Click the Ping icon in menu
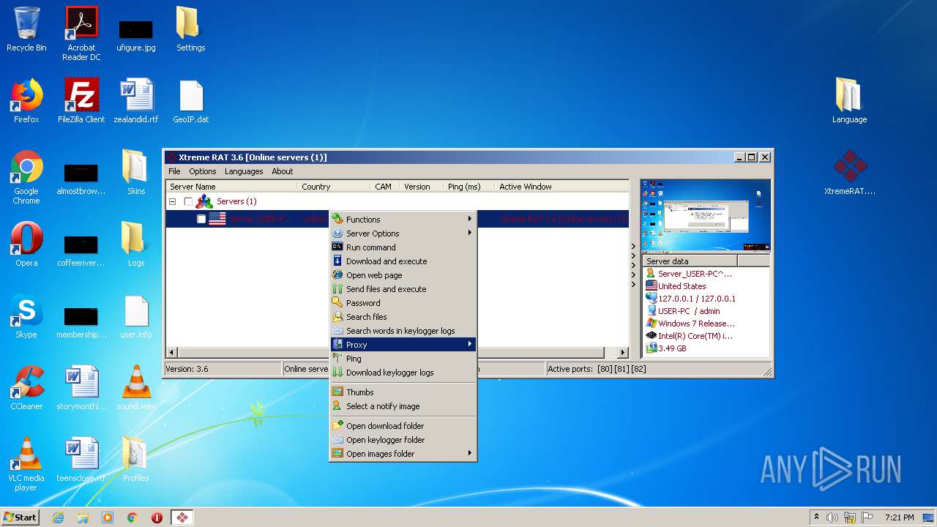937x527 pixels. point(337,358)
